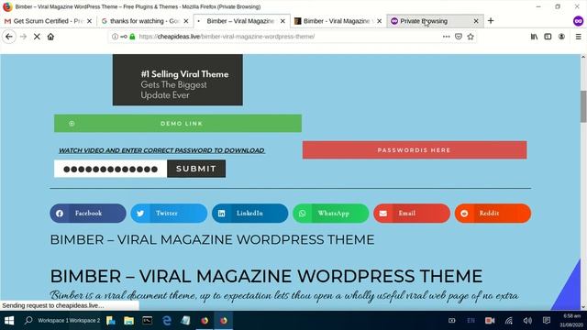Click the small BIMBER – VIRAL MAGAZINE WORDPRESS THEME heading
Viewport: 587px width, 330px height.
212,240
